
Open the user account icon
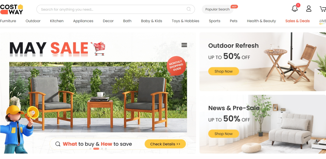point(309,9)
